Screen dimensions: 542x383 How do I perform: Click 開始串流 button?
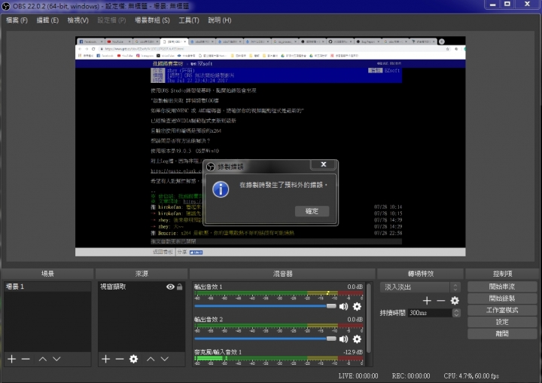pos(502,286)
